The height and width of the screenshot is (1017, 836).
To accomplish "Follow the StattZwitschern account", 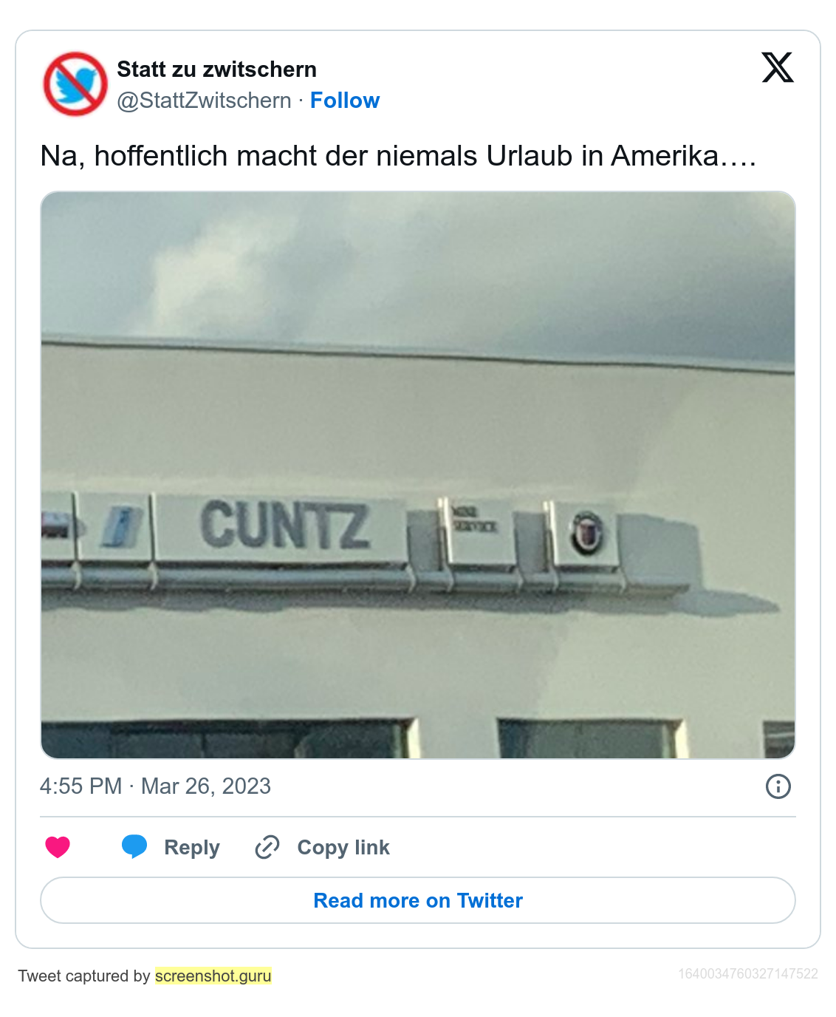I will pyautogui.click(x=344, y=101).
